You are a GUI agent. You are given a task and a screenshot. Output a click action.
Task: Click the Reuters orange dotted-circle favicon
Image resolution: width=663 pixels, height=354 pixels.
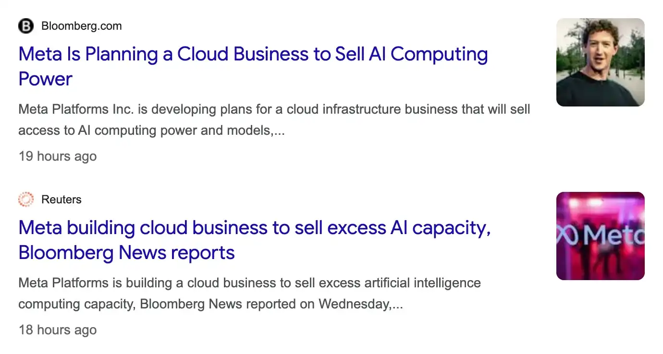pyautogui.click(x=26, y=200)
